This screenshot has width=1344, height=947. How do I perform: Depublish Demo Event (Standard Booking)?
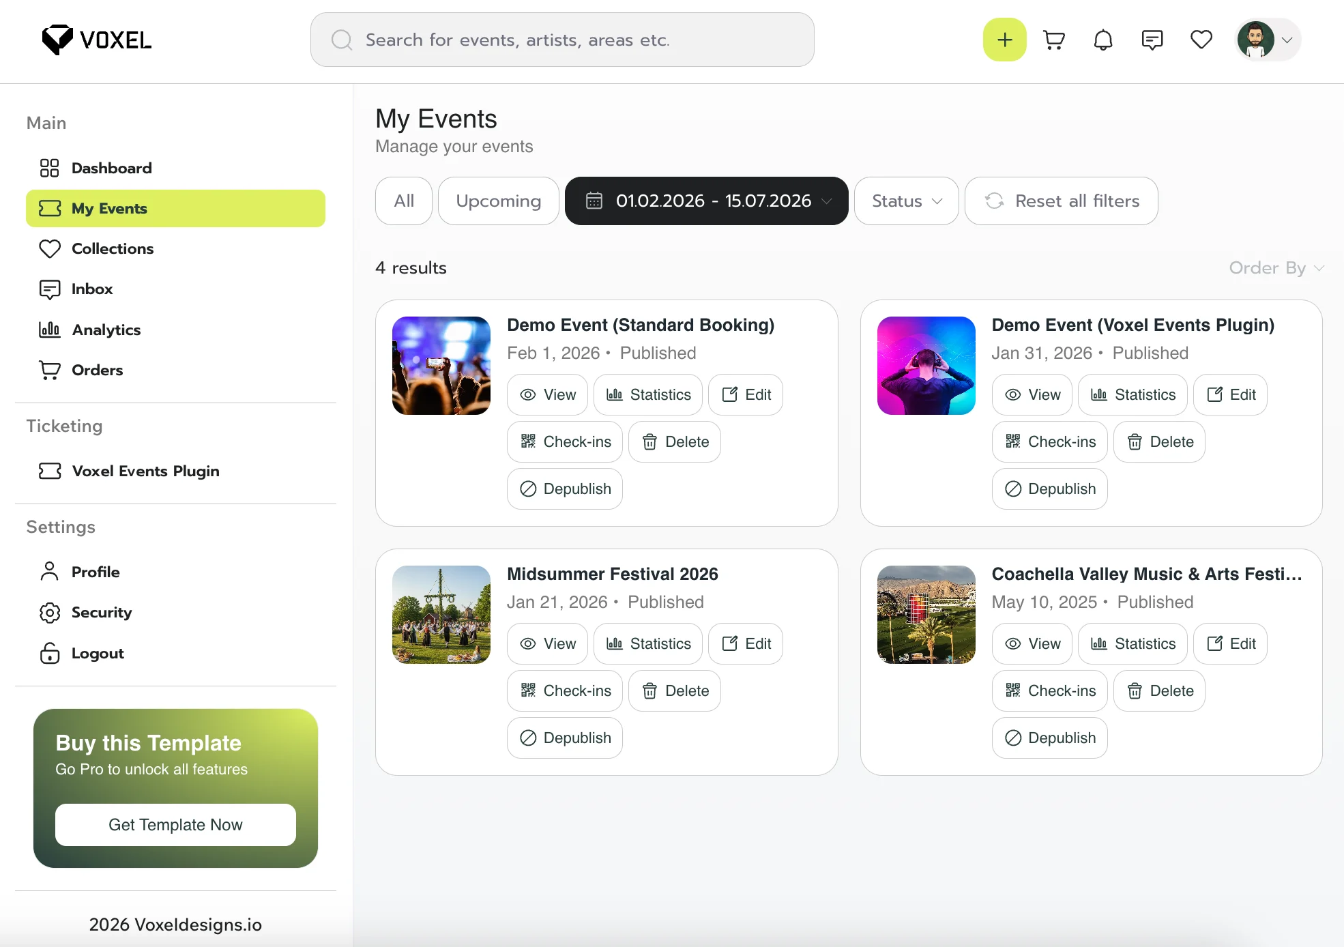coord(565,489)
